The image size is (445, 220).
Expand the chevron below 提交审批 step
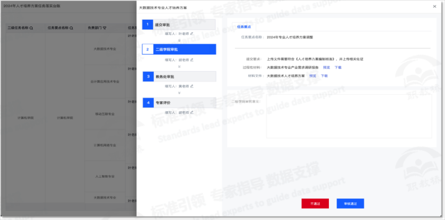click(179, 40)
